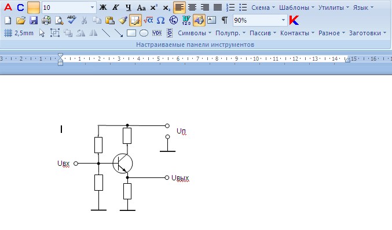
Task: Open the Схема menu
Action: (263, 8)
